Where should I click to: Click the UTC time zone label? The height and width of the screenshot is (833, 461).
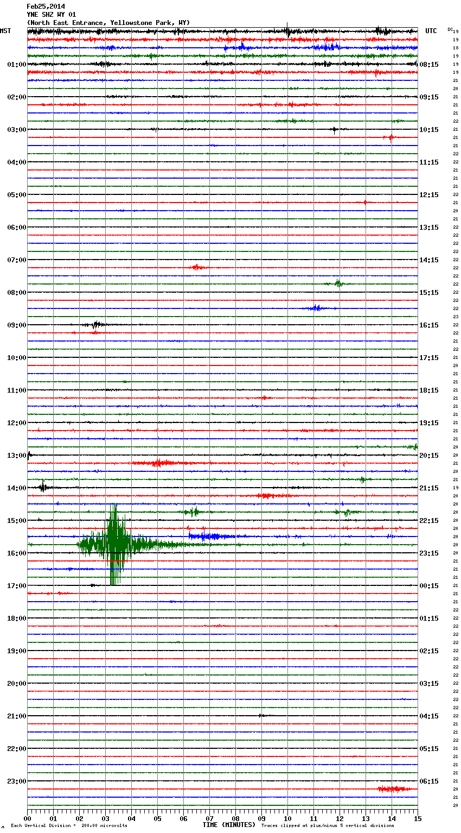[431, 31]
